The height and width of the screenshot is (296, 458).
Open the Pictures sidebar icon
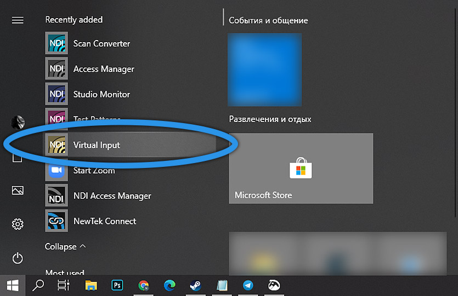[x=18, y=190]
